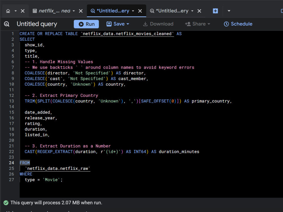Close the netflix table tab

click(x=81, y=11)
